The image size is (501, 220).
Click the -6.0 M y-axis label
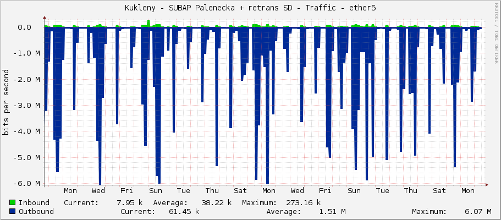(27, 184)
